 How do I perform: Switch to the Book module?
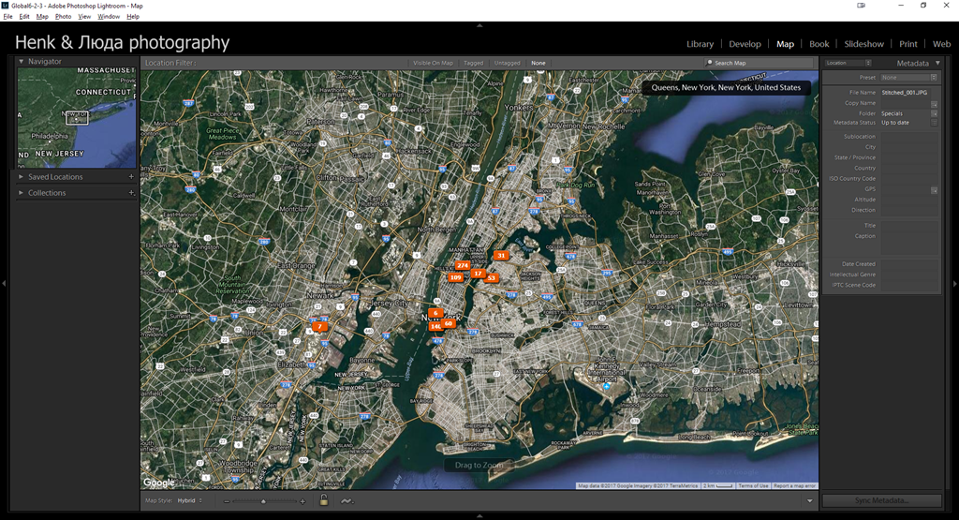coord(819,44)
